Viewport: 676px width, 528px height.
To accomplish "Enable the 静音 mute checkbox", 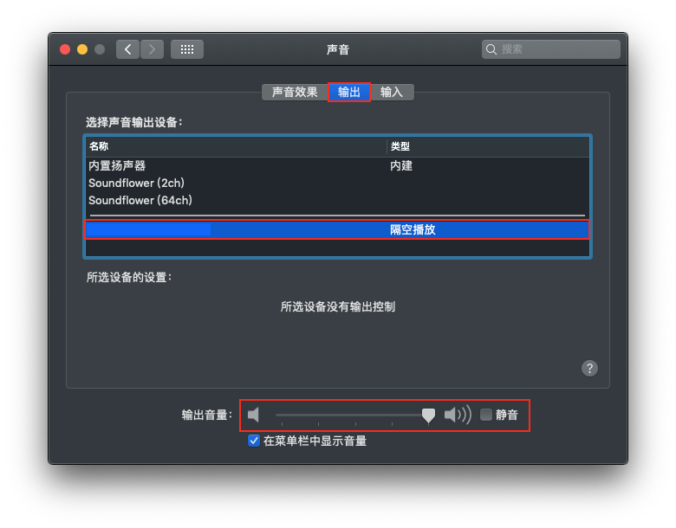I will (x=486, y=415).
